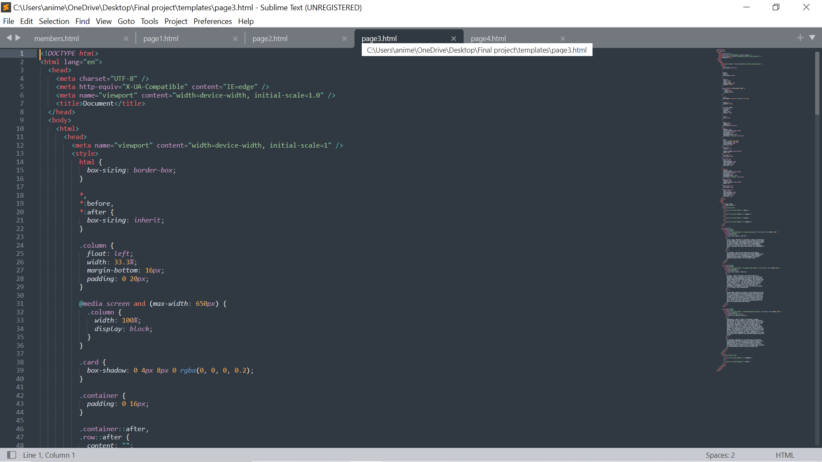Viewport: 822px width, 462px height.
Task: Close the page1.html tab
Action: [x=235, y=38]
